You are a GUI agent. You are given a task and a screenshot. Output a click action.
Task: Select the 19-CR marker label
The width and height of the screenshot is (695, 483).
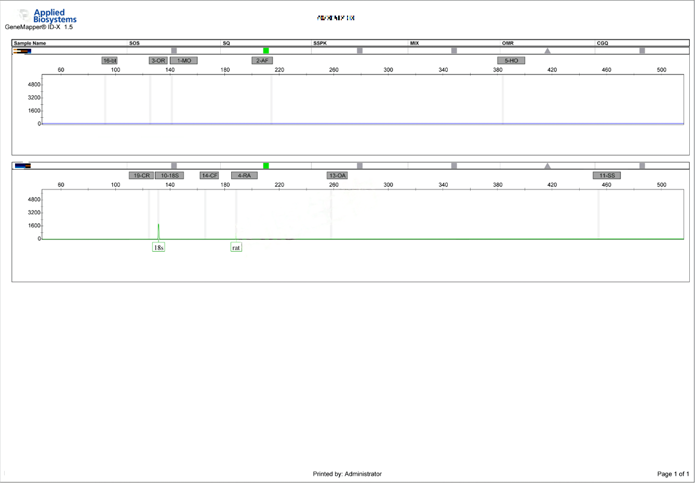click(141, 176)
